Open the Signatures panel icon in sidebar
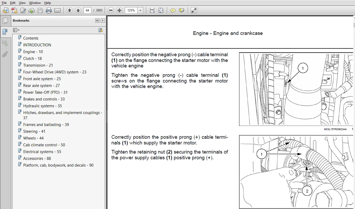This screenshot has width=355, height=209. (5, 43)
